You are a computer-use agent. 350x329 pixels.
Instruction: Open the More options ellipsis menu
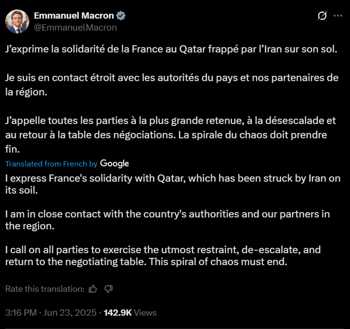(338, 16)
